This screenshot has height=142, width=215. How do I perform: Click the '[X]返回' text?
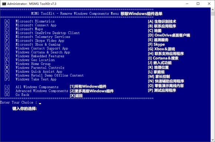[76, 96]
